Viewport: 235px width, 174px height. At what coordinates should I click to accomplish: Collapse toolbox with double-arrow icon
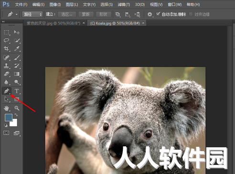(3, 21)
